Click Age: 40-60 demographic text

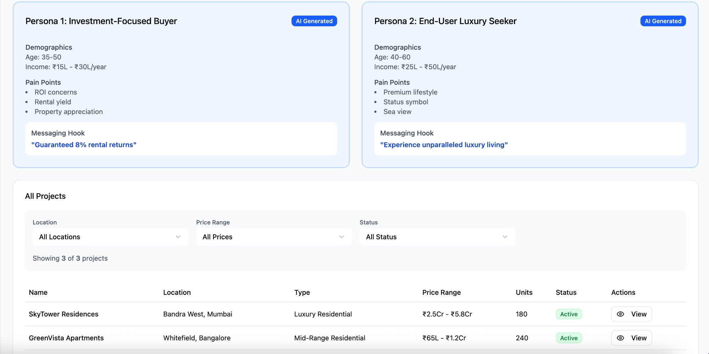point(392,57)
